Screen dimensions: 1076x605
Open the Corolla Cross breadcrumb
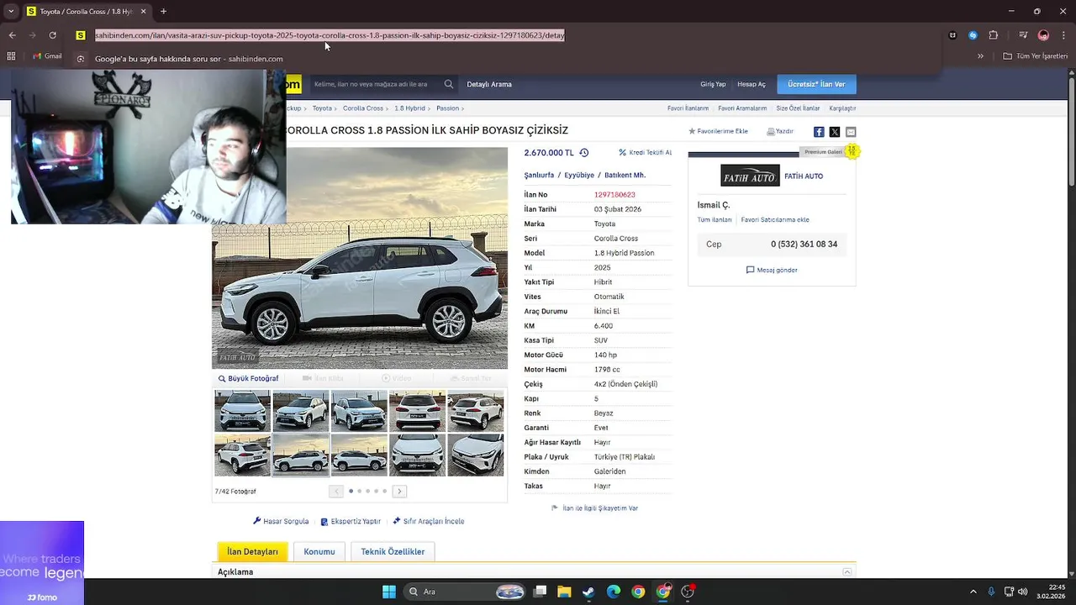click(x=363, y=108)
